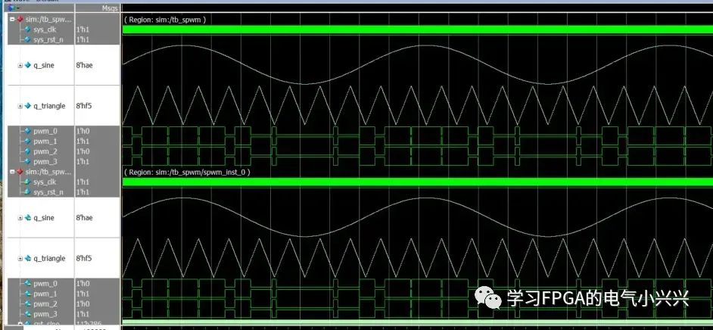Image resolution: width=713 pixels, height=330 pixels.
Task: Click the pwm_0 signal icon in the tb_spwm region
Action: point(28,131)
